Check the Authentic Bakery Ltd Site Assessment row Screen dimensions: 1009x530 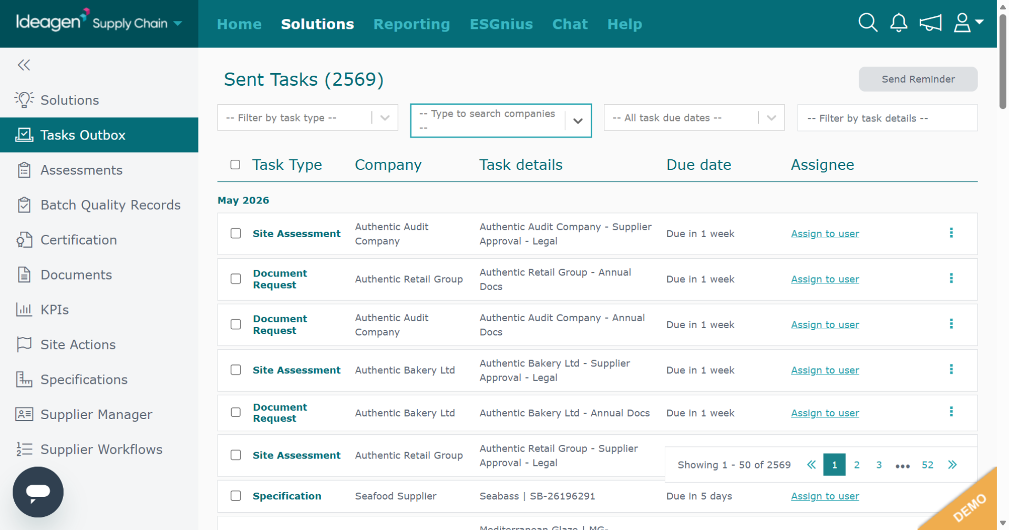236,370
